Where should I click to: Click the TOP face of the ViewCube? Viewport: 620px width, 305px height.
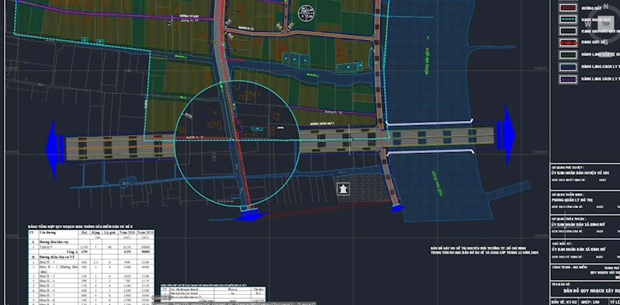[606, 23]
